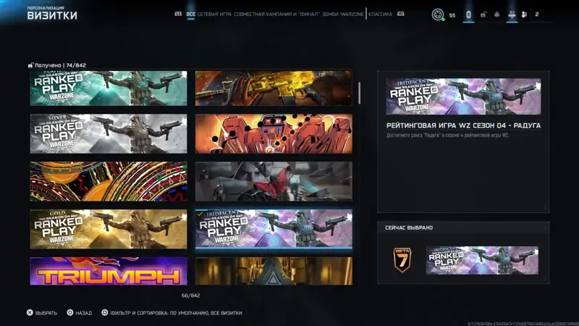This screenshot has width=579, height=326.
Task: Click the L1 previous-tab bumper icon
Action: click(178, 14)
